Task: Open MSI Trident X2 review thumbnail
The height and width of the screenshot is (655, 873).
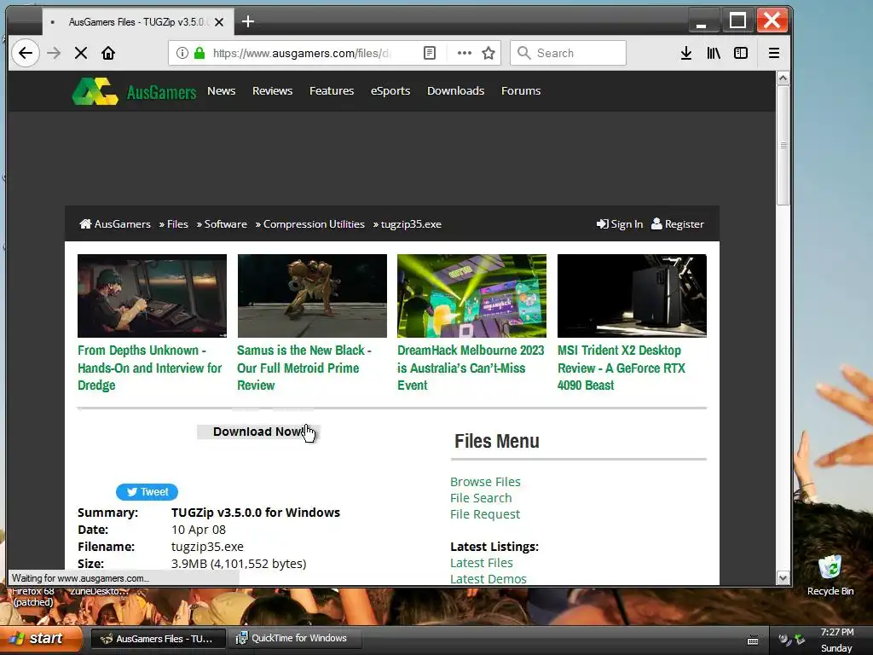Action: click(632, 296)
